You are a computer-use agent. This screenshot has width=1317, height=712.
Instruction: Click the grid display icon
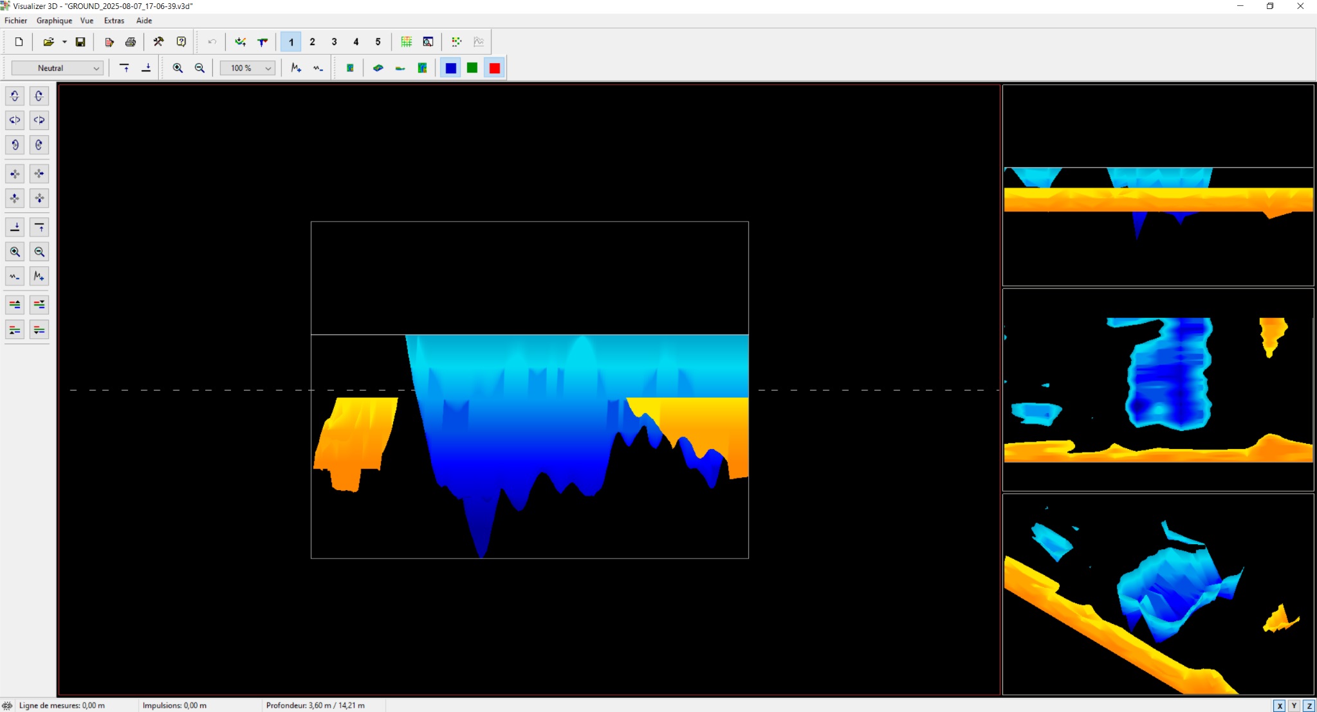click(x=407, y=42)
